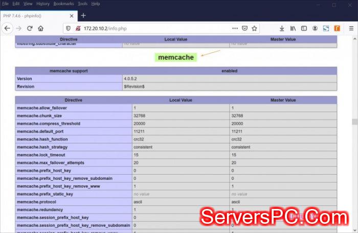This screenshot has height=233, width=358.
Task: Open the Downloads arrow icon
Action: click(x=282, y=28)
